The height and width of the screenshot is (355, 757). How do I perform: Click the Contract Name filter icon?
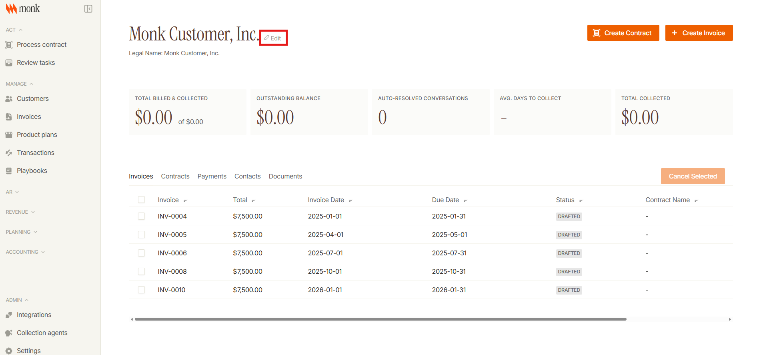(x=697, y=200)
